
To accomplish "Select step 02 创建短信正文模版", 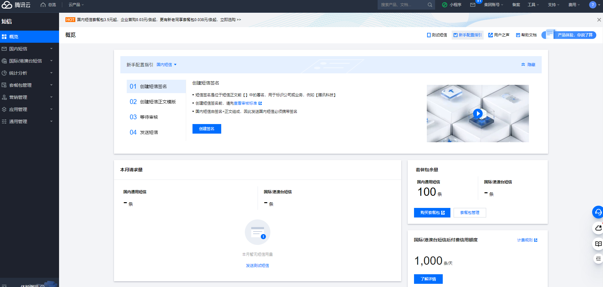I will (156, 102).
